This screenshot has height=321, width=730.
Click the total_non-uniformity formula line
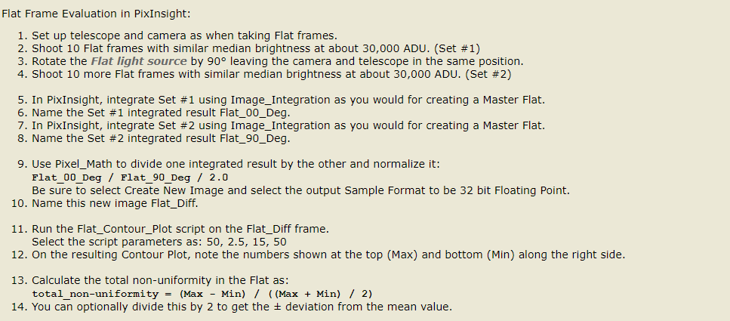coord(202,294)
